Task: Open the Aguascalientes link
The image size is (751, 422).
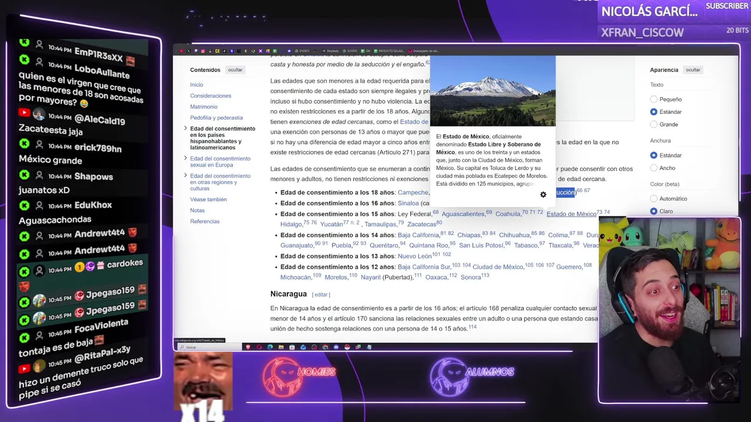Action: [463, 214]
